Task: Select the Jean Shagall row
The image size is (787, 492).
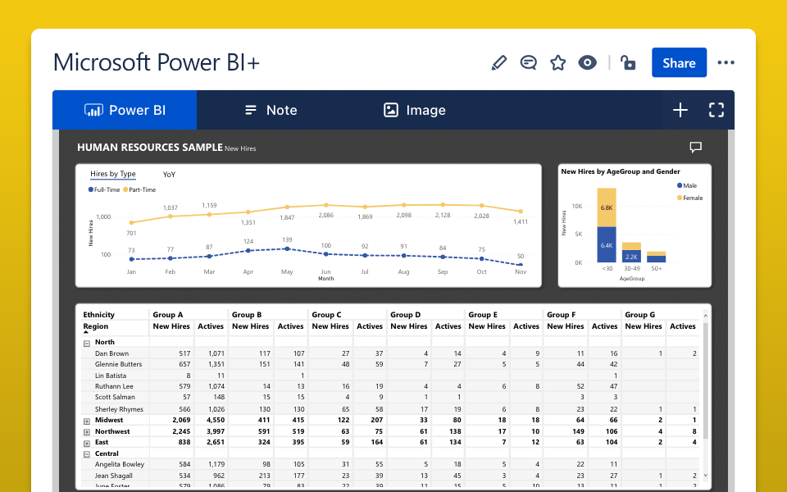Action: point(390,476)
